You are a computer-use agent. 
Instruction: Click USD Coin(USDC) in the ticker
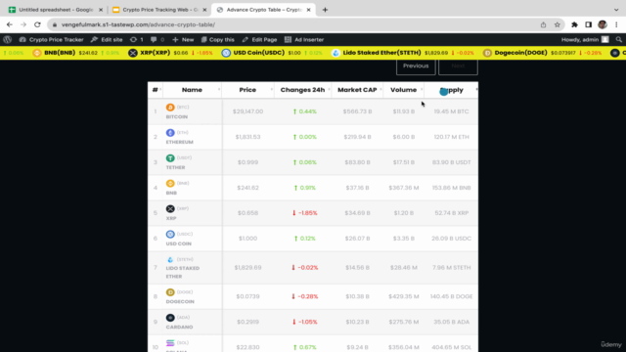pyautogui.click(x=258, y=53)
